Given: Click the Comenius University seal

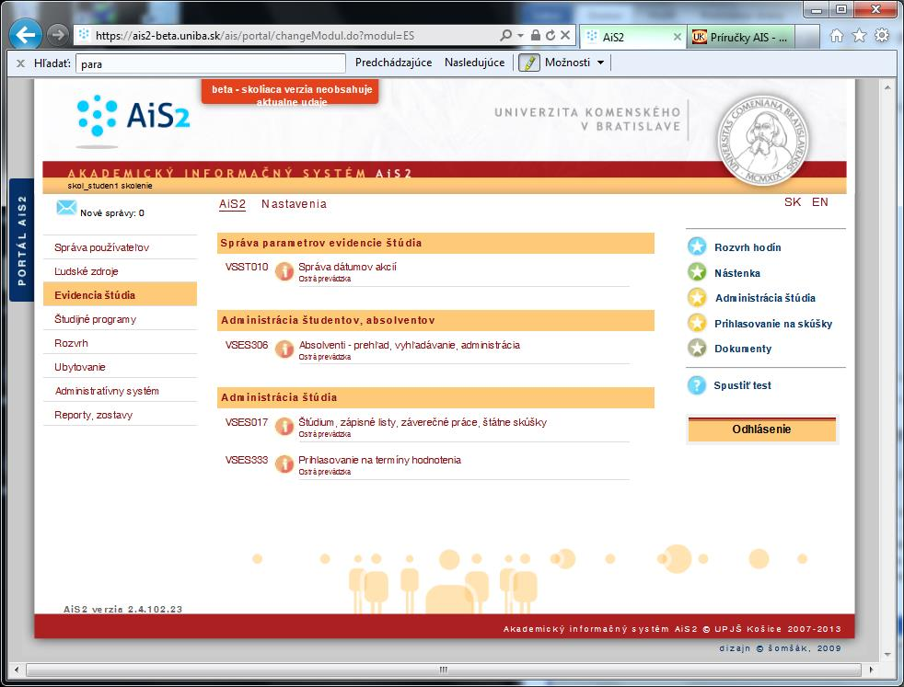Looking at the screenshot, I should (762, 140).
